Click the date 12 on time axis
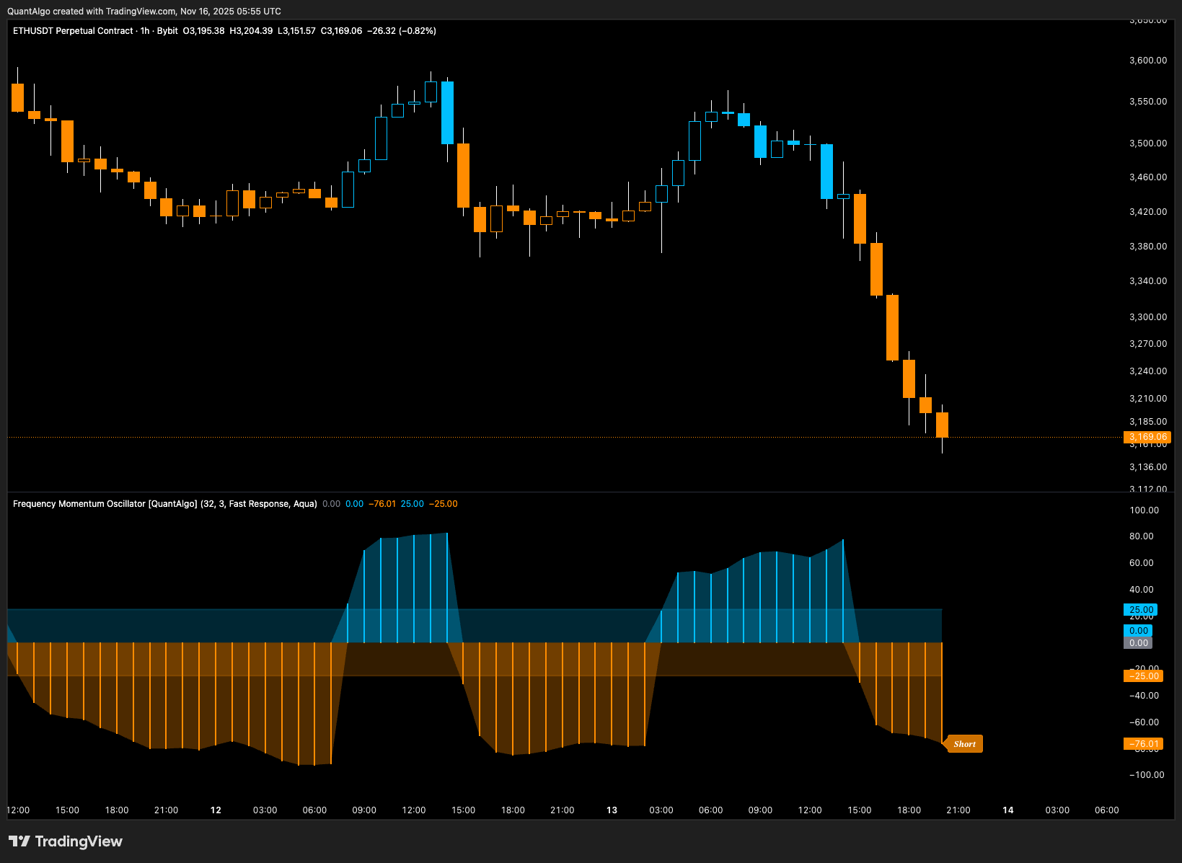The image size is (1182, 863). point(216,810)
